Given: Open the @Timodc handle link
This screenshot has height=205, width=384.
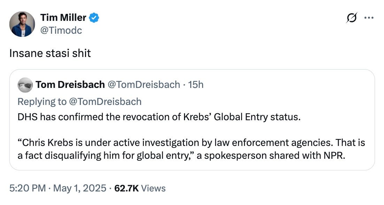Looking at the screenshot, I should pyautogui.click(x=61, y=30).
